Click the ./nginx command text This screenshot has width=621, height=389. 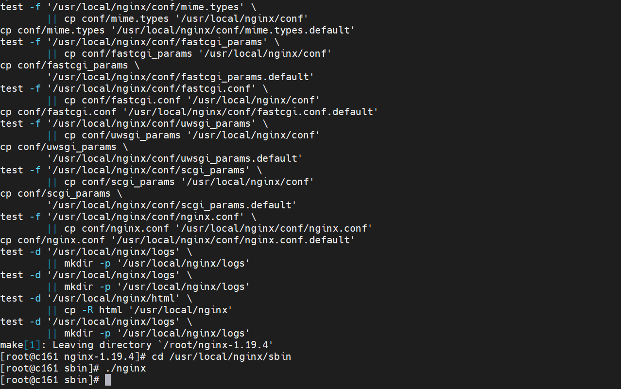pos(125,369)
